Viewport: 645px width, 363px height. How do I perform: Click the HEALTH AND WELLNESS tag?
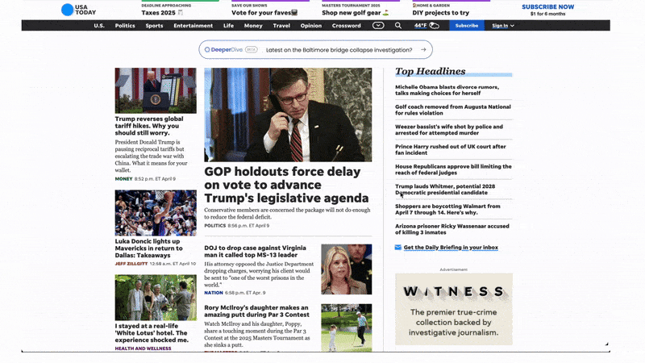(143, 348)
